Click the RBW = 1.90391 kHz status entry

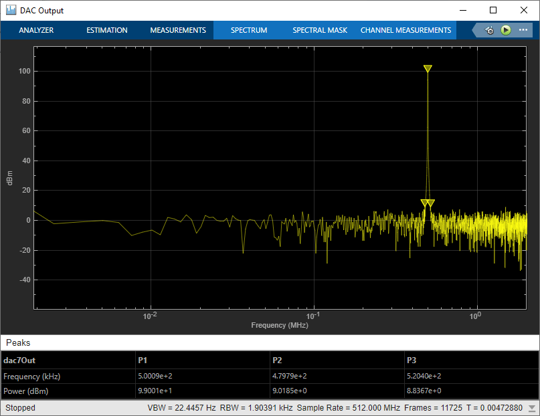[256, 408]
